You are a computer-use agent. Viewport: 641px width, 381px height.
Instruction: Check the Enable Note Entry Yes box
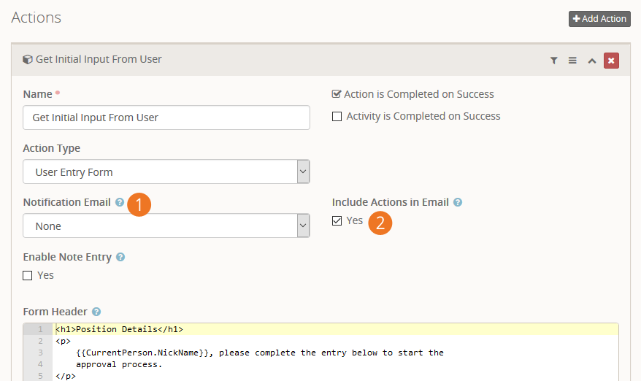point(28,275)
